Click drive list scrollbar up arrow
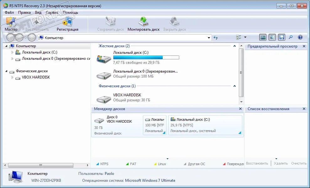 pyautogui.click(x=241, y=46)
